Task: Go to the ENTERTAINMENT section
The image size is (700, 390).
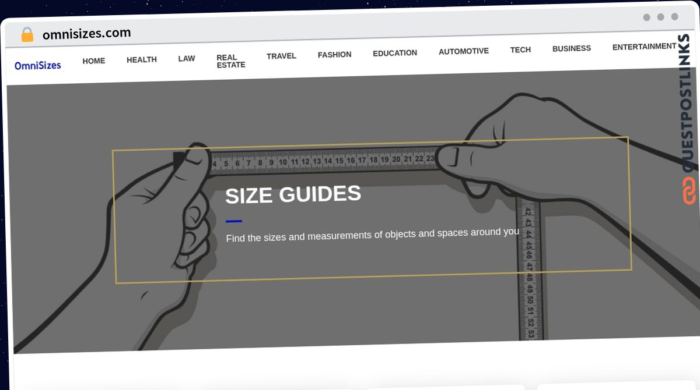Action: [x=645, y=47]
